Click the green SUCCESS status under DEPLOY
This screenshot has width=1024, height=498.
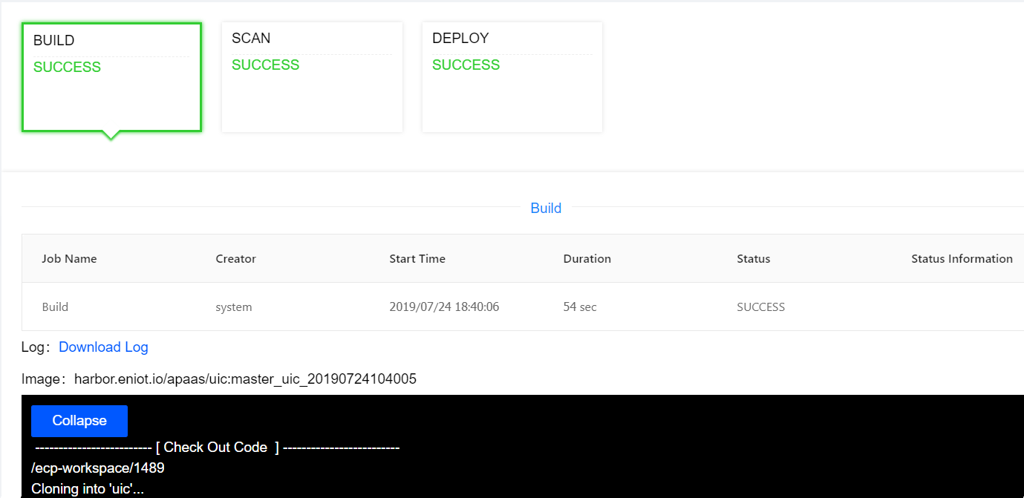click(x=466, y=65)
